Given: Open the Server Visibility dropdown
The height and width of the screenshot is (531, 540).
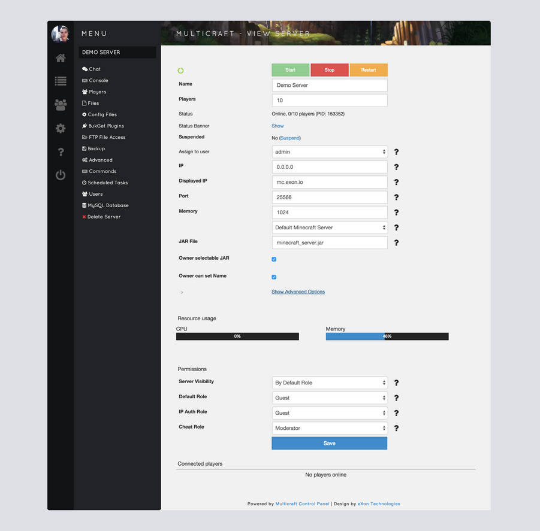Looking at the screenshot, I should pos(330,383).
